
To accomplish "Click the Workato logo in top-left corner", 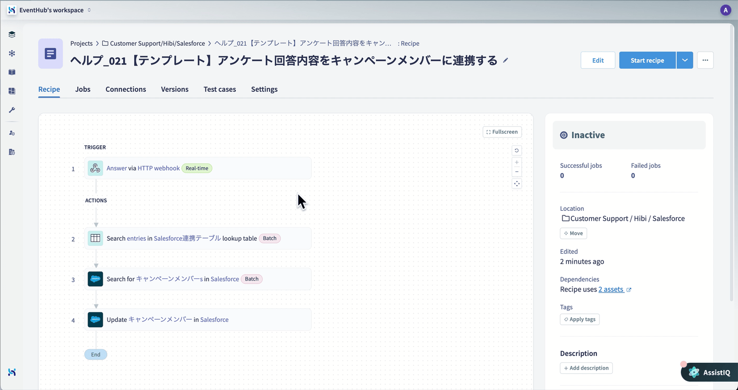I will [x=12, y=10].
